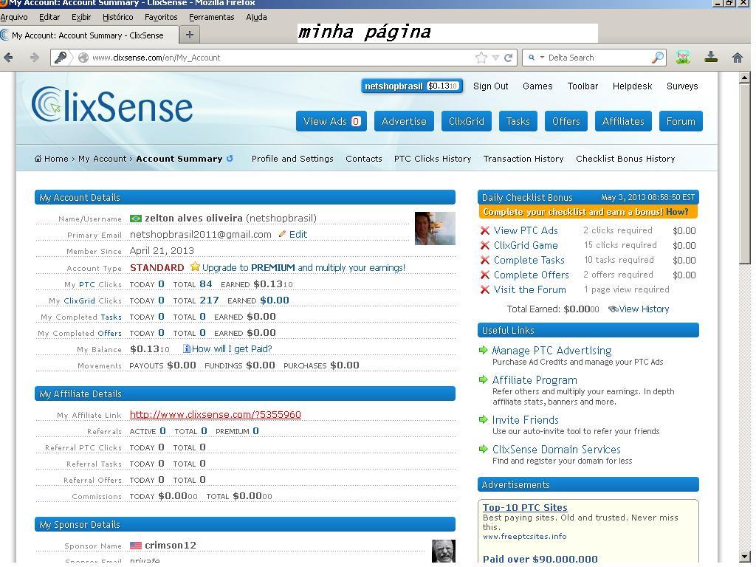Click the netshopbrasil balance button
756x567 pixels.
tap(412, 86)
